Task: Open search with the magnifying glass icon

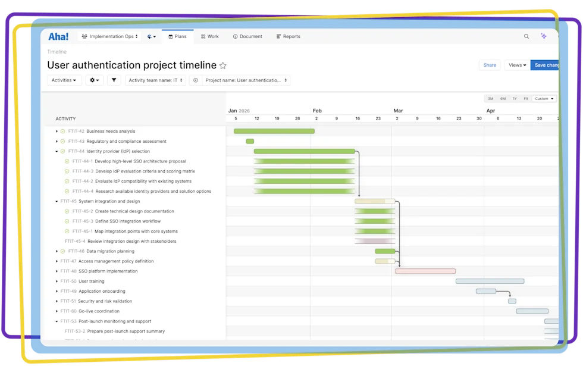Action: coord(526,36)
